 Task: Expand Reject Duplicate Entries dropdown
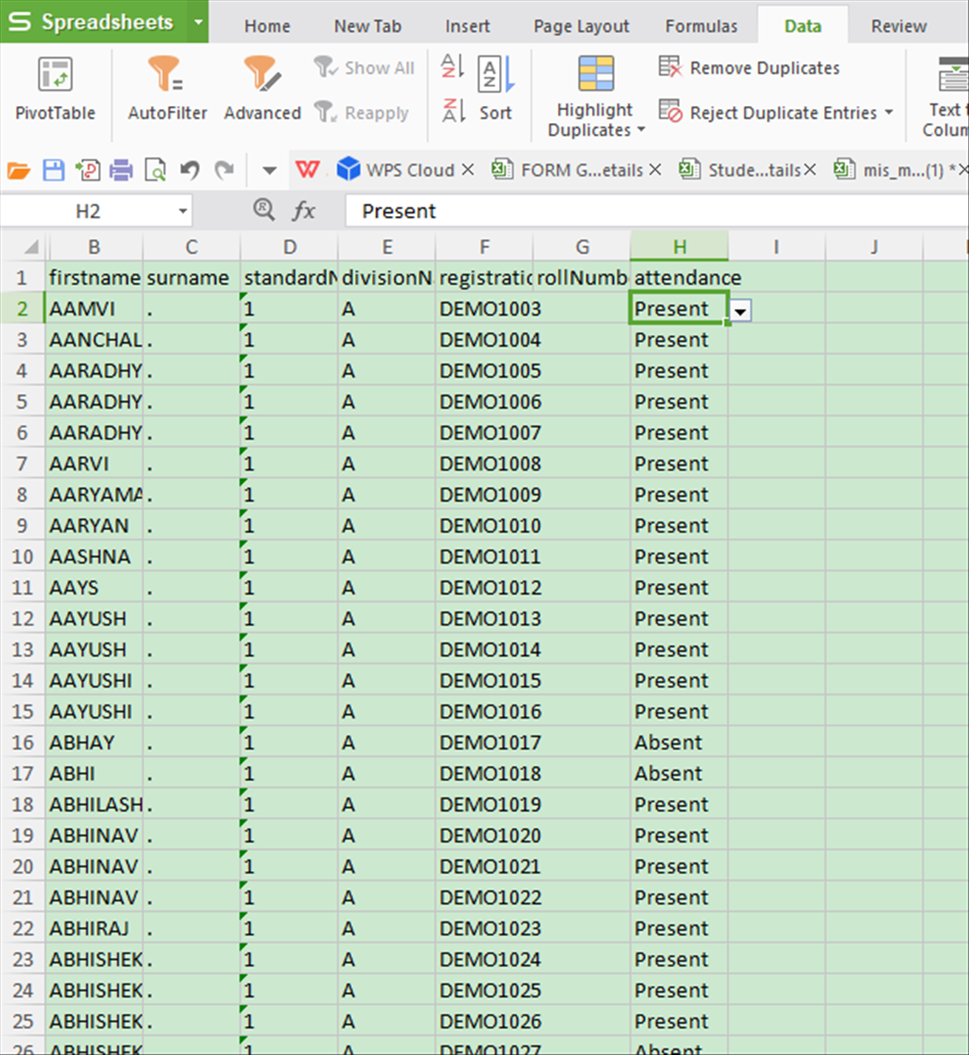[889, 112]
